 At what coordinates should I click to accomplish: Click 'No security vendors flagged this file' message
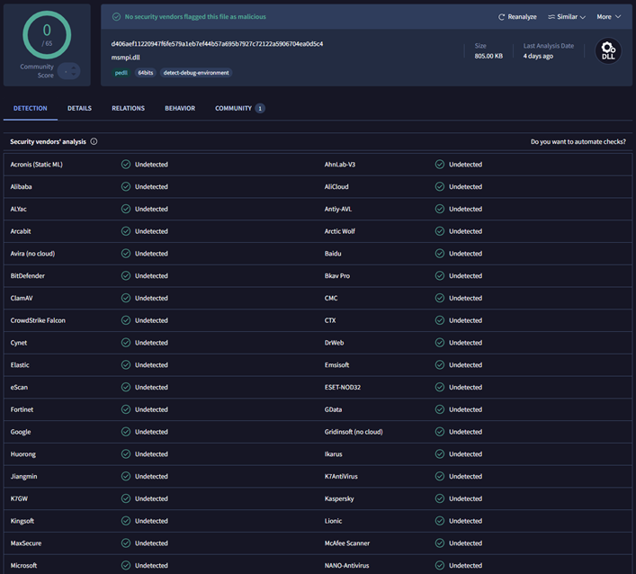[x=195, y=16]
